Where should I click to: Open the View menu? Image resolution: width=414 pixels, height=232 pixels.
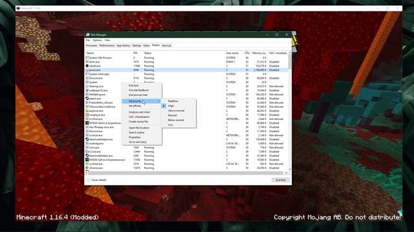click(x=107, y=40)
